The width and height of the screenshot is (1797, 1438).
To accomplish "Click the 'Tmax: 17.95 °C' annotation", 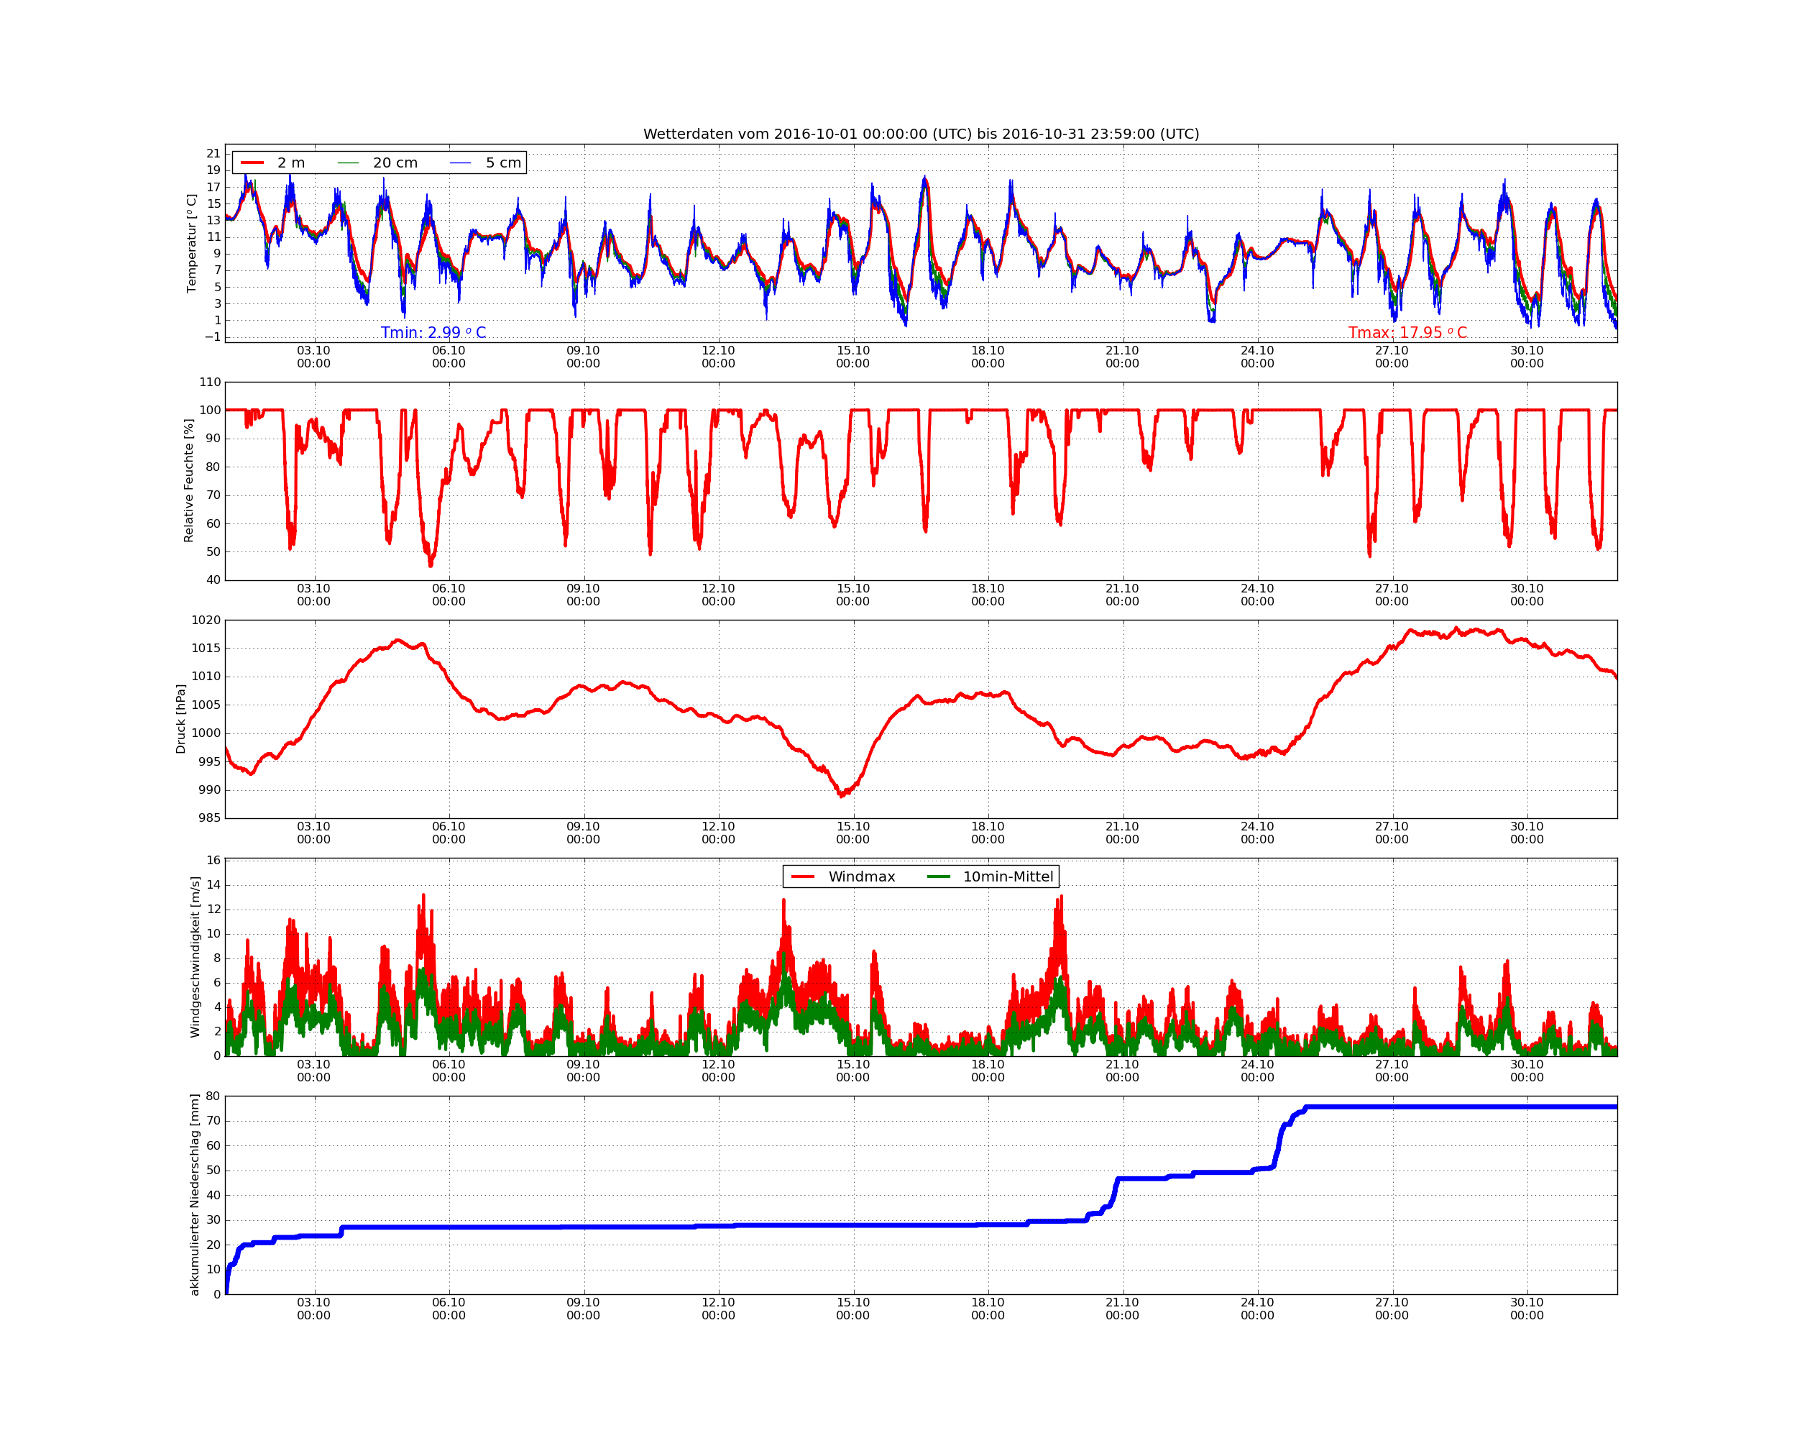I will (1407, 333).
